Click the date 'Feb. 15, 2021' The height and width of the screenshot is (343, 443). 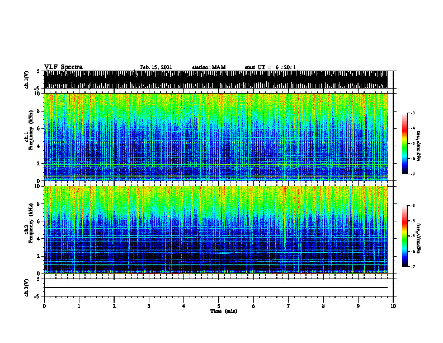(156, 67)
